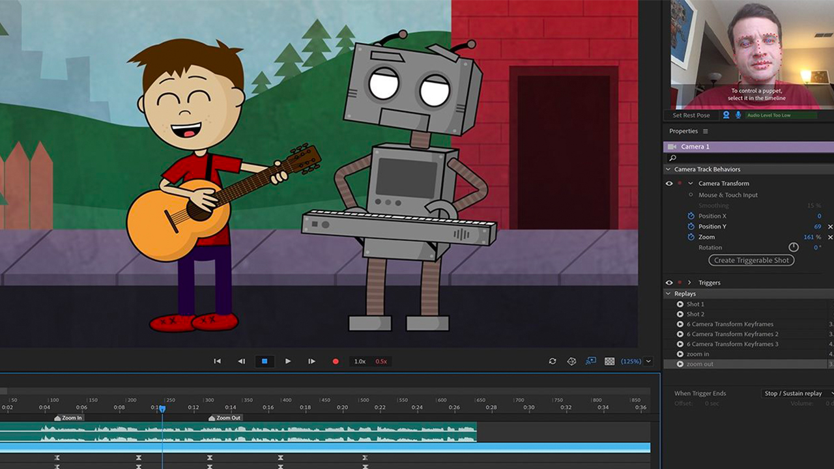Click the red Record button
Viewport: 834px width, 469px height.
[336, 362]
